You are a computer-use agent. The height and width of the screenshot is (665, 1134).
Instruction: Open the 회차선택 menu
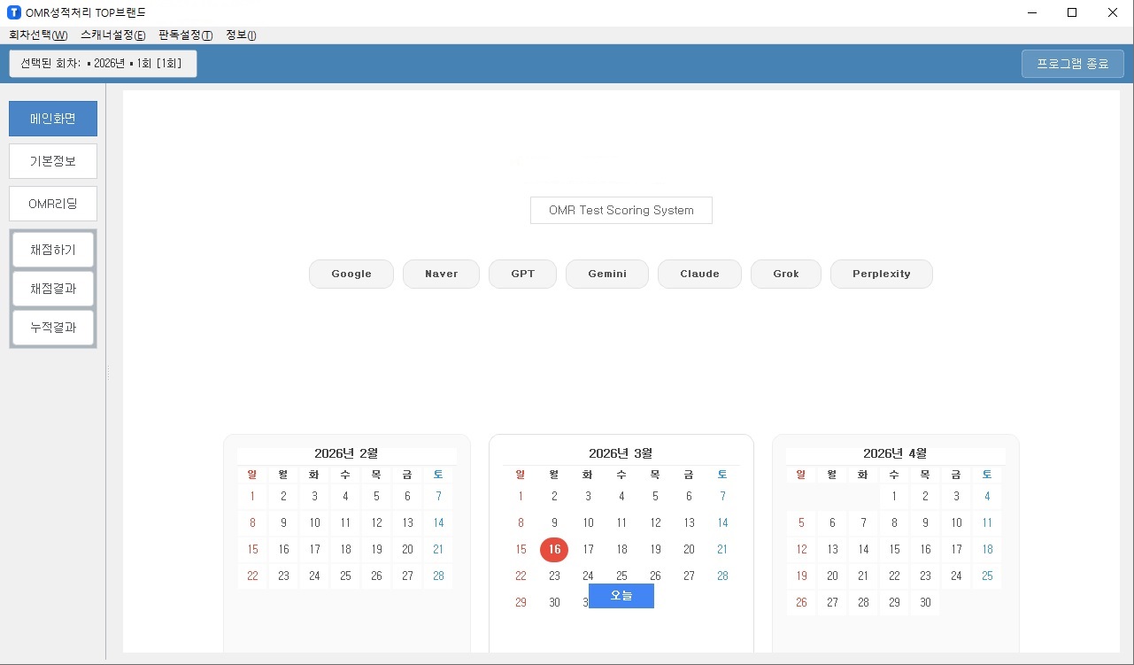pos(38,35)
